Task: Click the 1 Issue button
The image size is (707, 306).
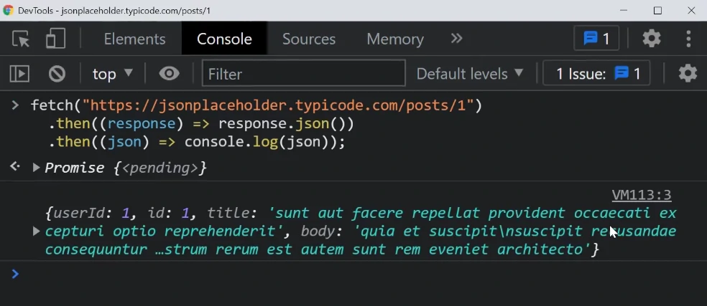Action: point(598,73)
